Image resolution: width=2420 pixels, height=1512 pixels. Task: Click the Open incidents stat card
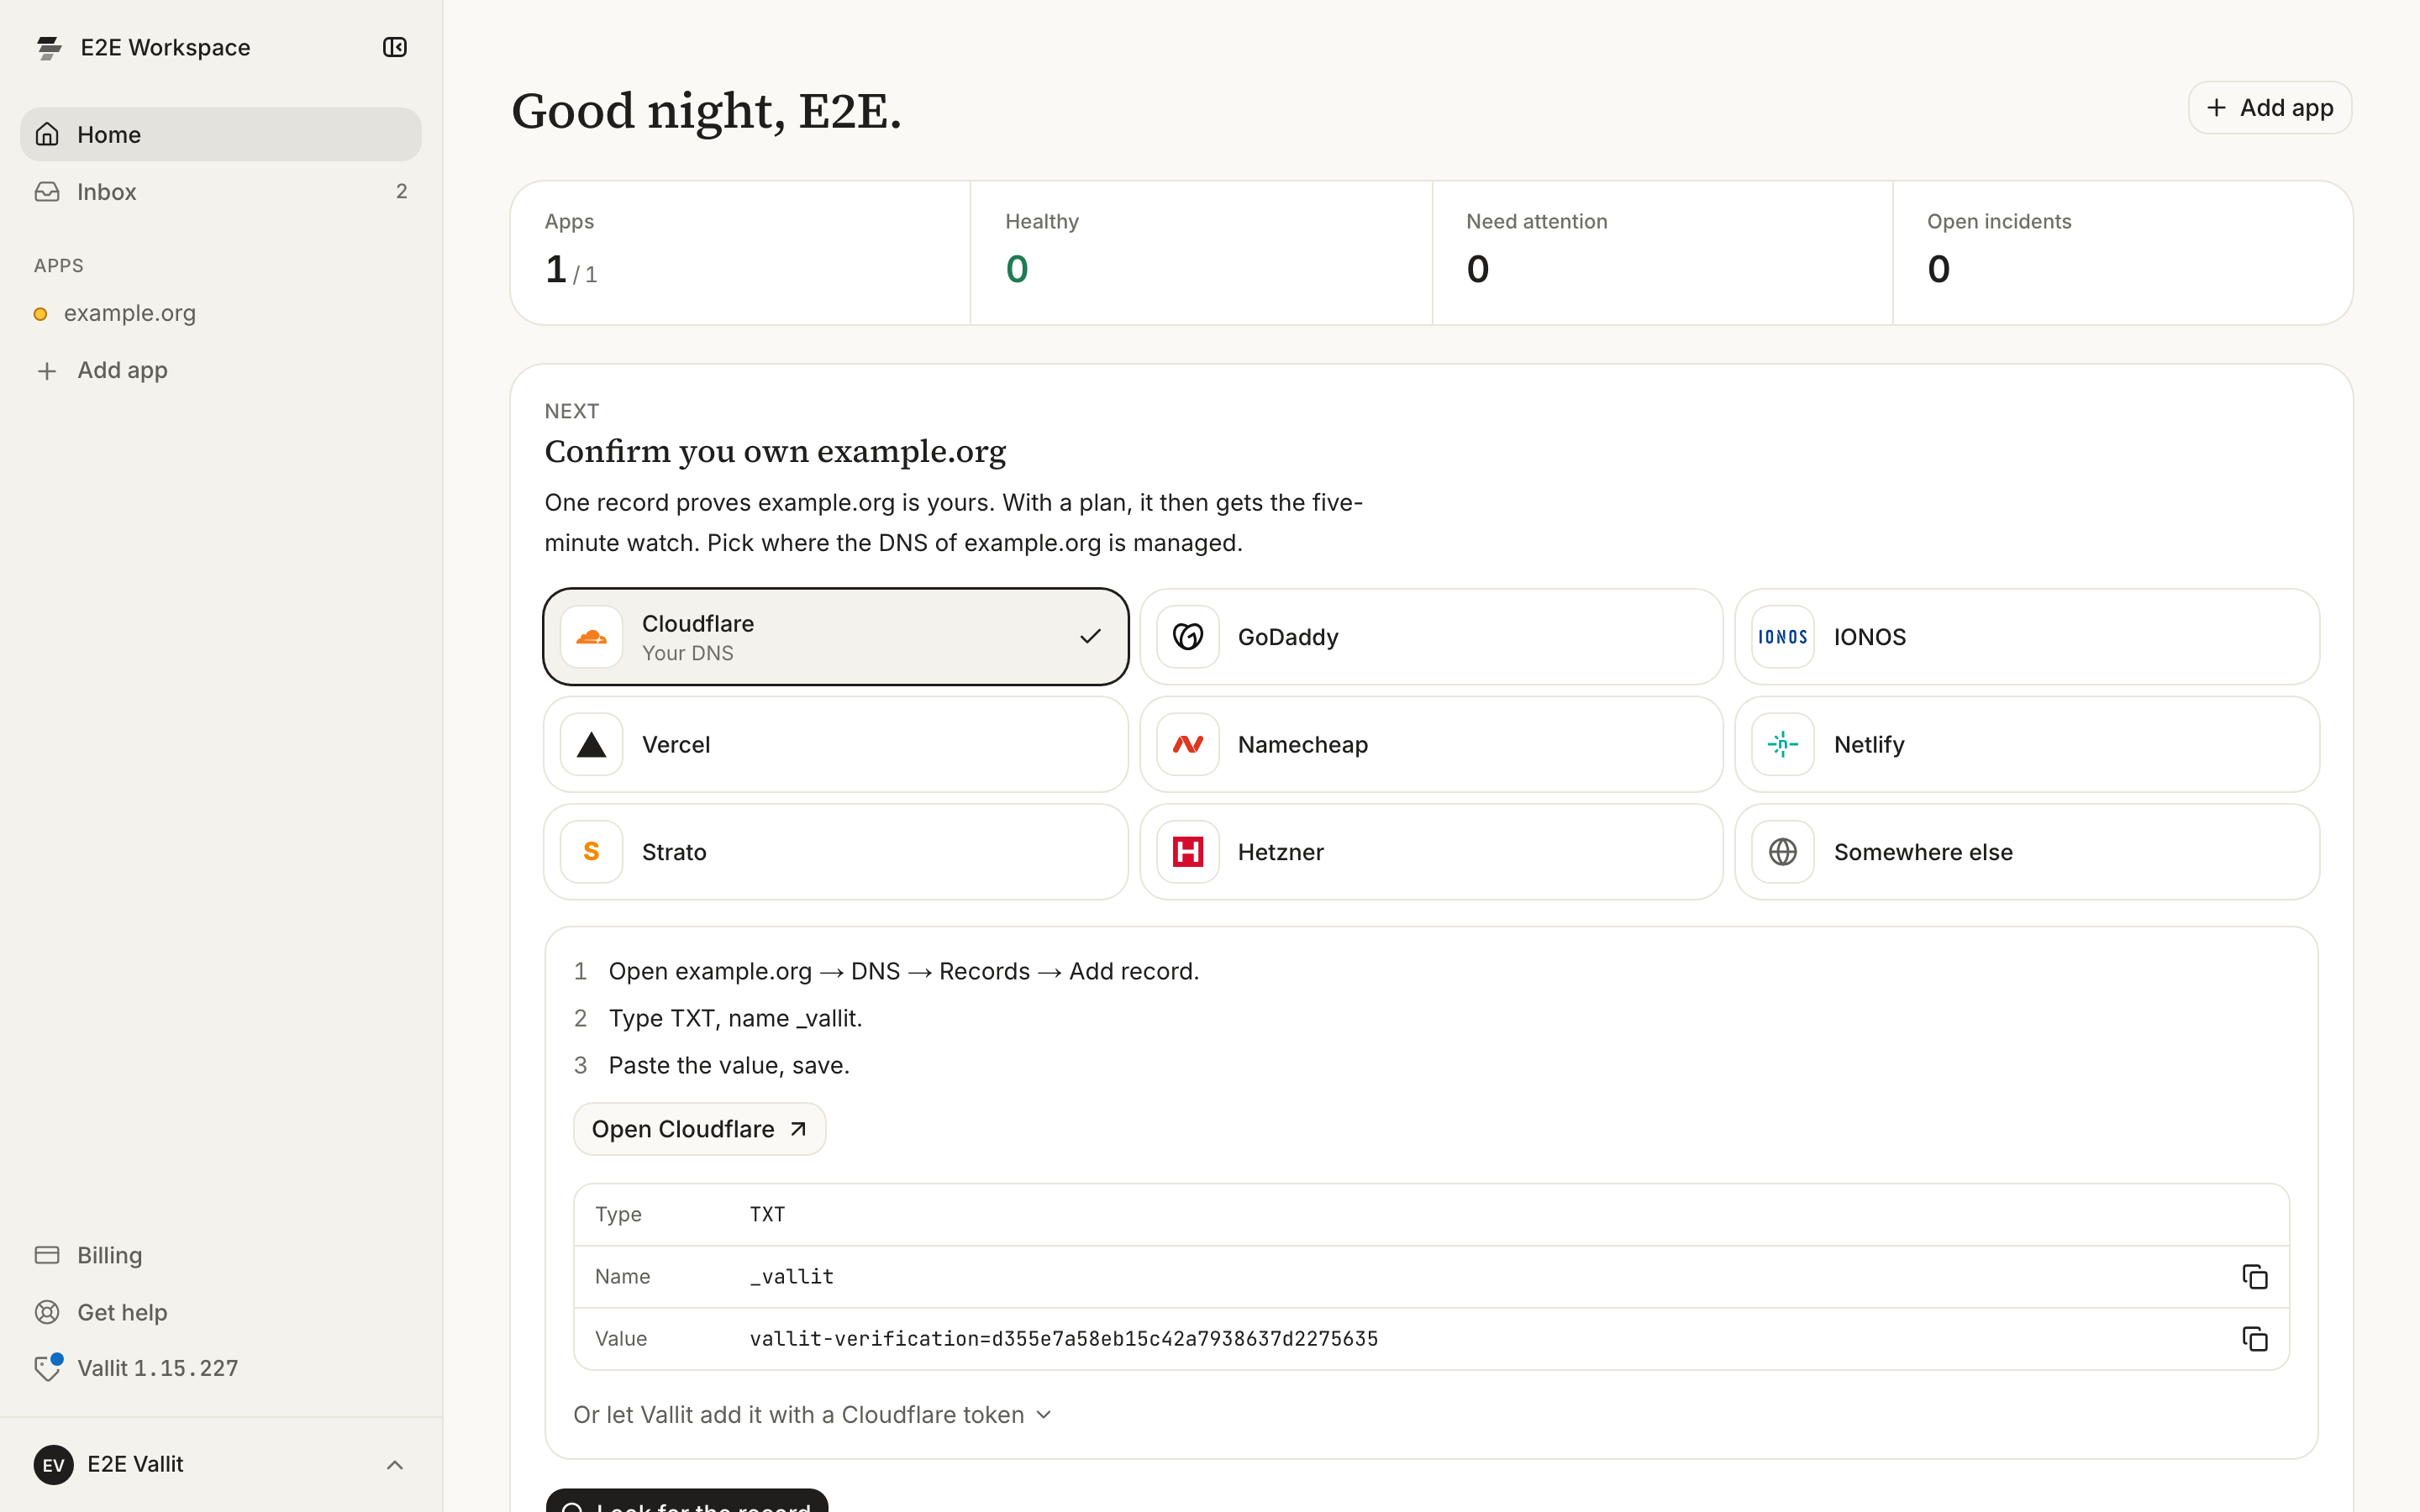tap(2123, 252)
